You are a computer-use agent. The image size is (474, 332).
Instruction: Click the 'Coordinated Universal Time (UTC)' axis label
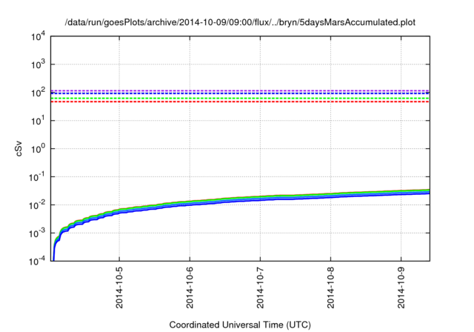point(240,325)
